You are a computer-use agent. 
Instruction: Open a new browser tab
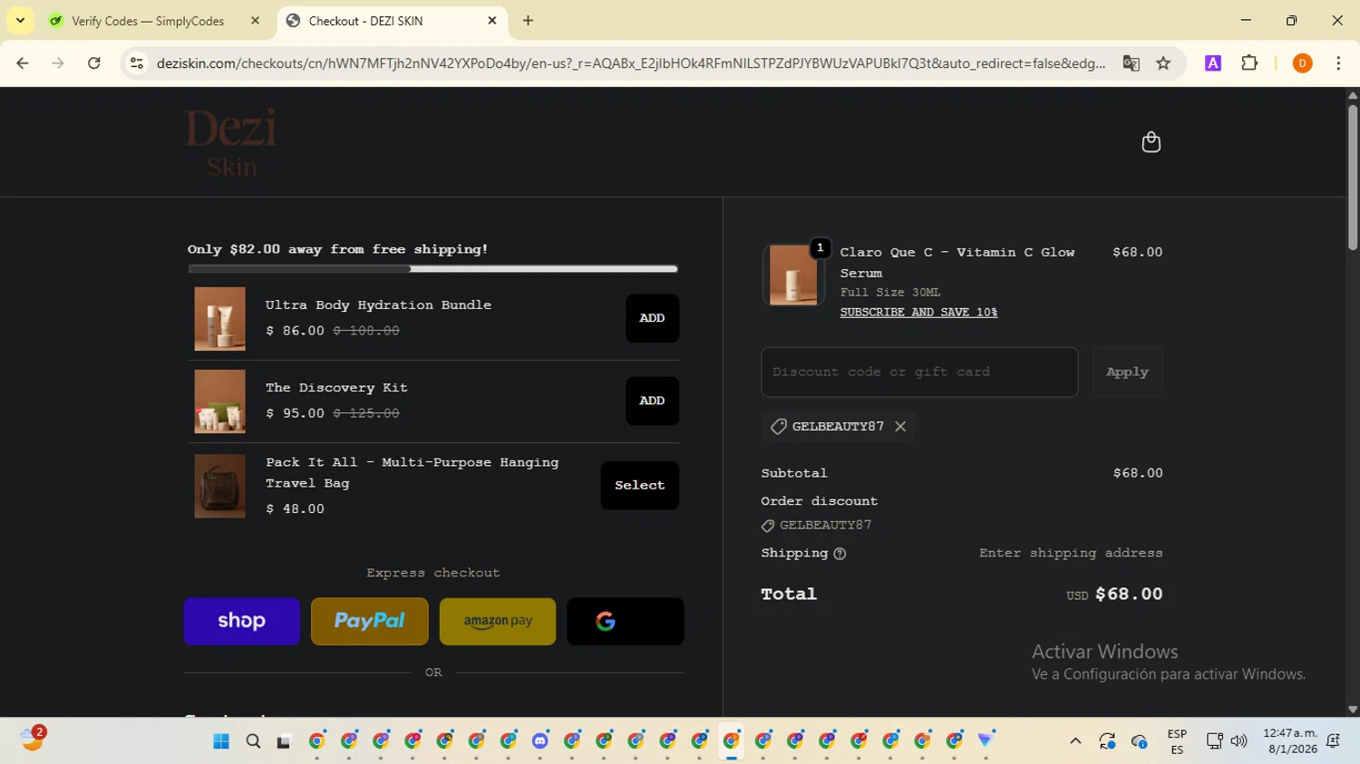(528, 20)
